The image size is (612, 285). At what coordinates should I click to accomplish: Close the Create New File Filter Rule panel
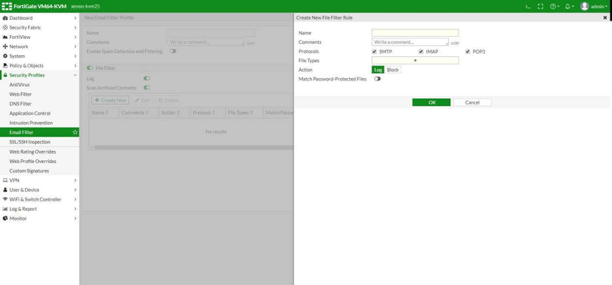coord(605,18)
